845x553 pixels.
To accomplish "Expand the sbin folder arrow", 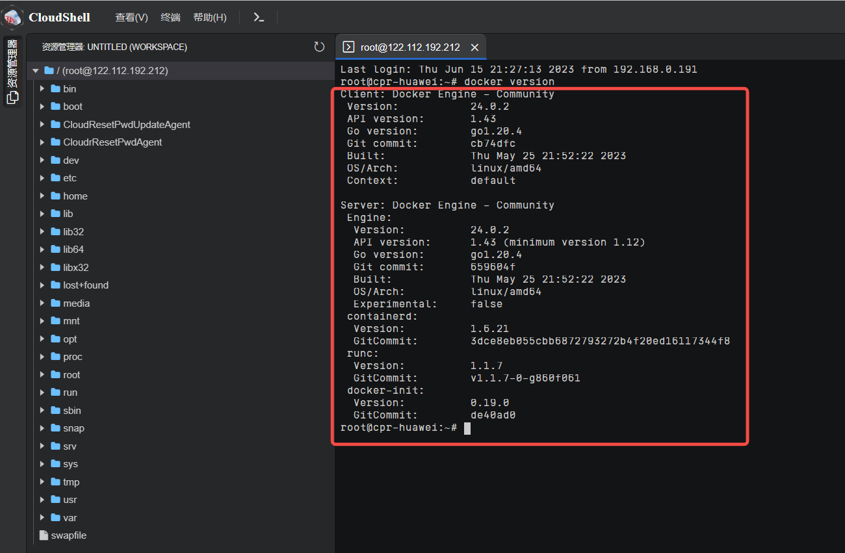I will tap(42, 411).
